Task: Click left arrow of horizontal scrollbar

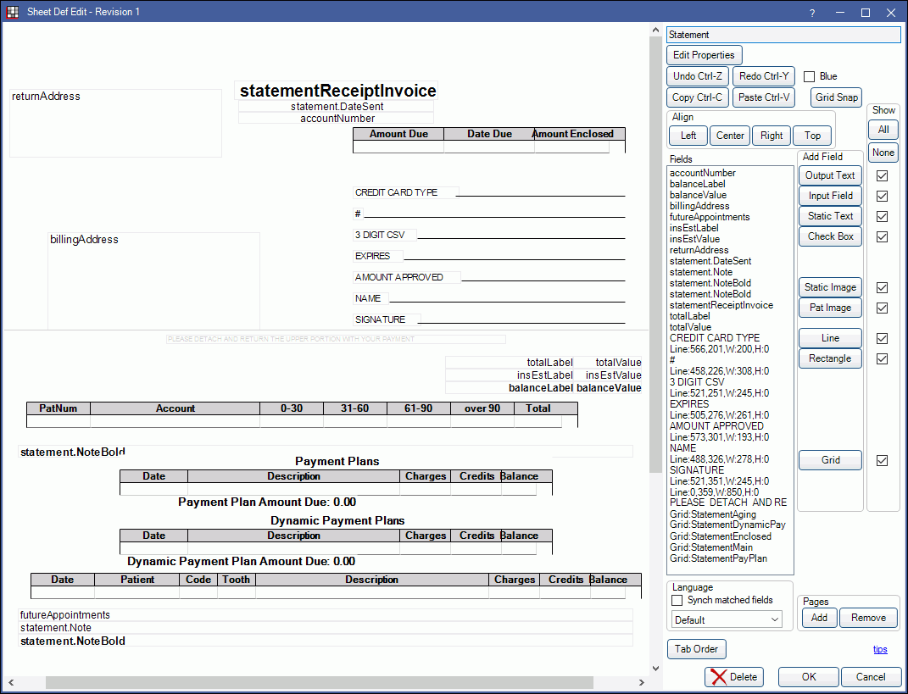Action: [10, 682]
